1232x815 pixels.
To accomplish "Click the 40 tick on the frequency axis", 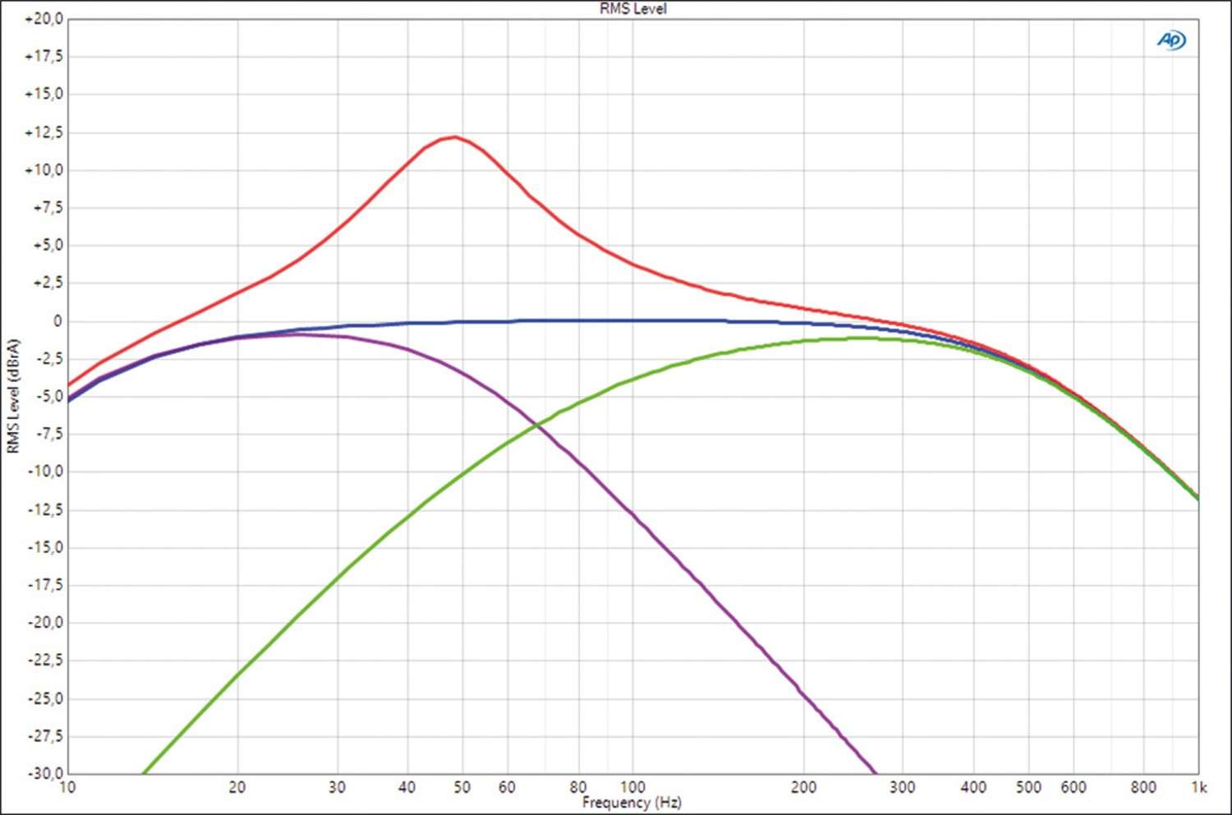I will (407, 787).
